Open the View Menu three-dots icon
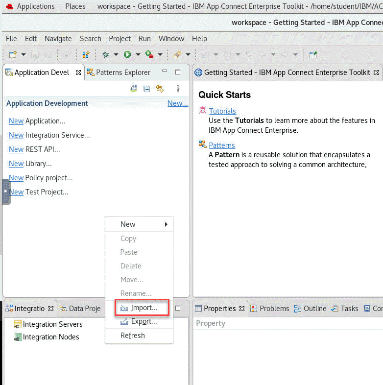The height and width of the screenshot is (385, 383). [x=178, y=89]
